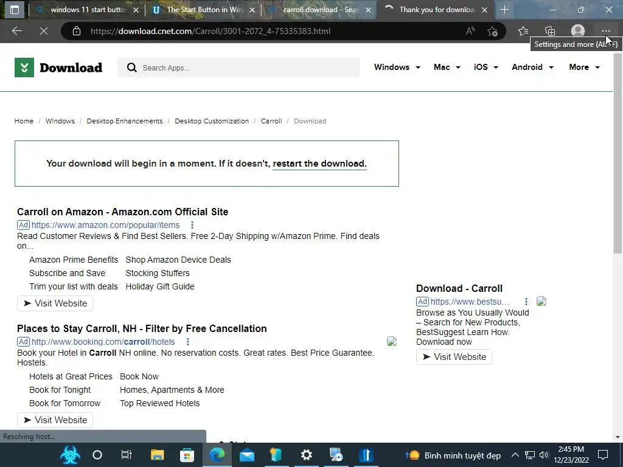This screenshot has width=623, height=467.
Task: Click the browser address bar URL
Action: pyautogui.click(x=211, y=31)
